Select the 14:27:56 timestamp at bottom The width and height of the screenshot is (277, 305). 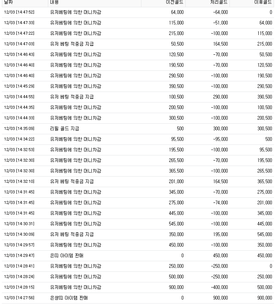(19, 298)
